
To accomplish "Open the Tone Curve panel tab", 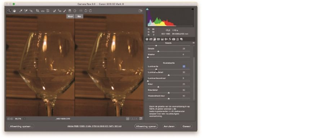I will pyautogui.click(x=151, y=39).
